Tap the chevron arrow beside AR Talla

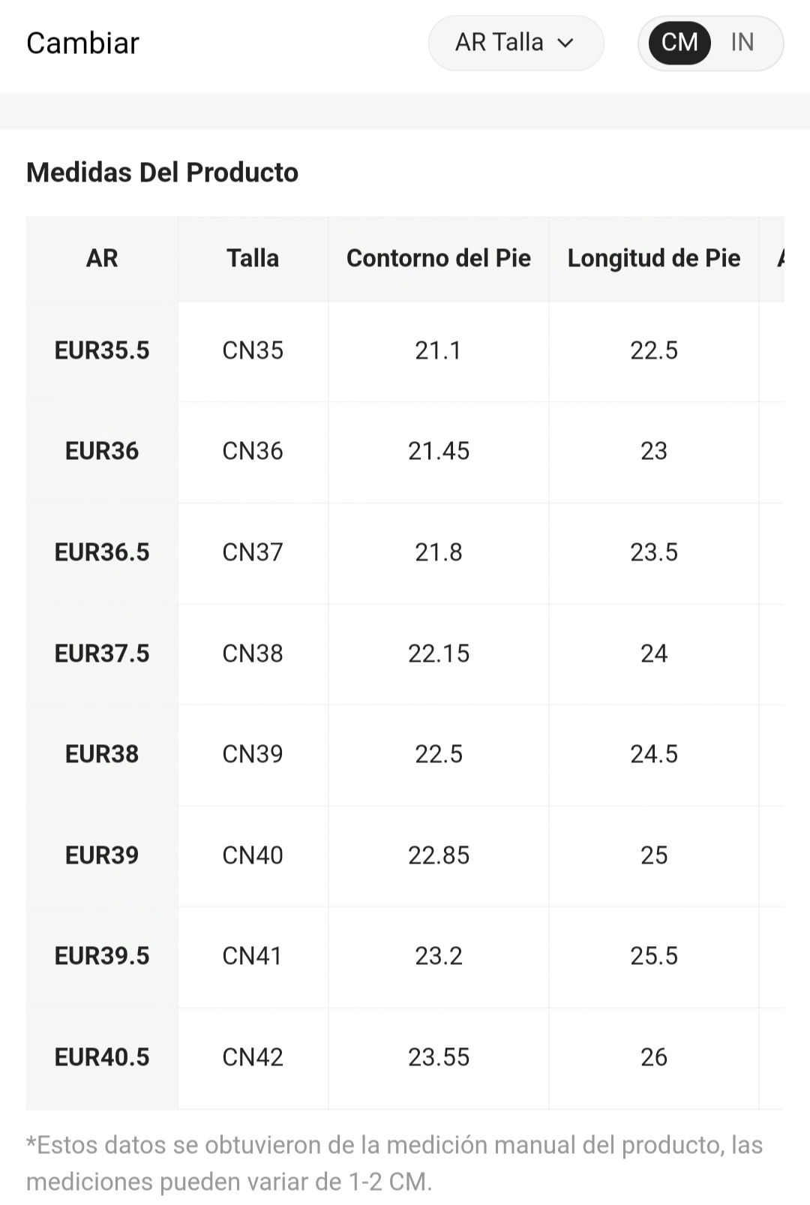click(x=565, y=44)
